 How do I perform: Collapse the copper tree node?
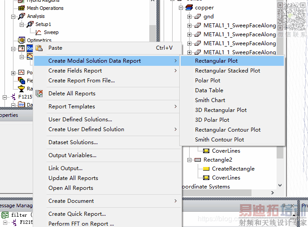pyautogui.click(x=181, y=8)
